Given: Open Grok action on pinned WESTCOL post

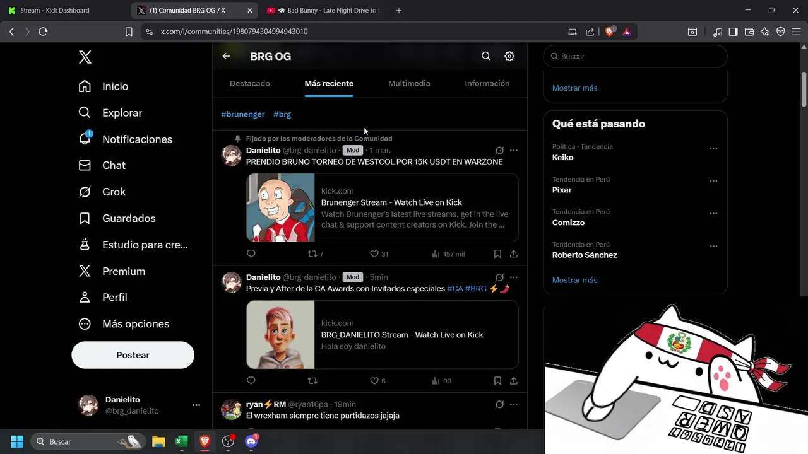Looking at the screenshot, I should pos(499,150).
